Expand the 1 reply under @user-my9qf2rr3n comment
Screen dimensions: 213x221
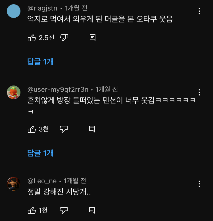click(x=40, y=153)
